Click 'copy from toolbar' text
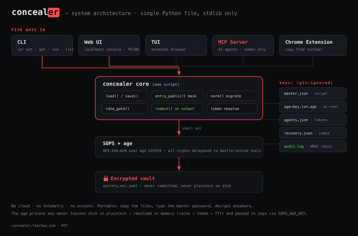 [x=304, y=49]
